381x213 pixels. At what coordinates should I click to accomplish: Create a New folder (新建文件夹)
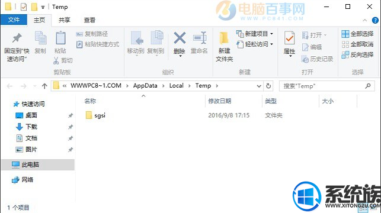point(224,46)
